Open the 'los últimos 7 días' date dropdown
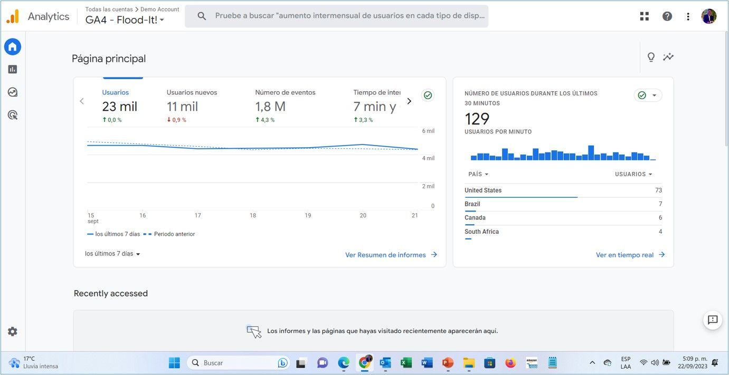Viewport: 729px width, 375px height. click(x=112, y=254)
